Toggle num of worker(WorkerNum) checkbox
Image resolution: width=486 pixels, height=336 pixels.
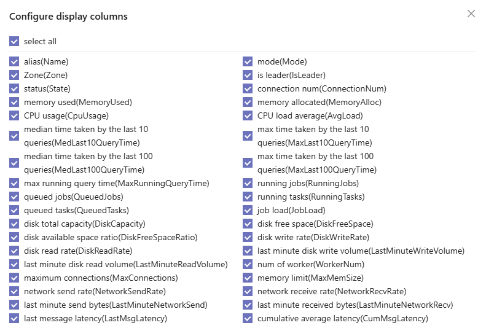[x=248, y=264]
